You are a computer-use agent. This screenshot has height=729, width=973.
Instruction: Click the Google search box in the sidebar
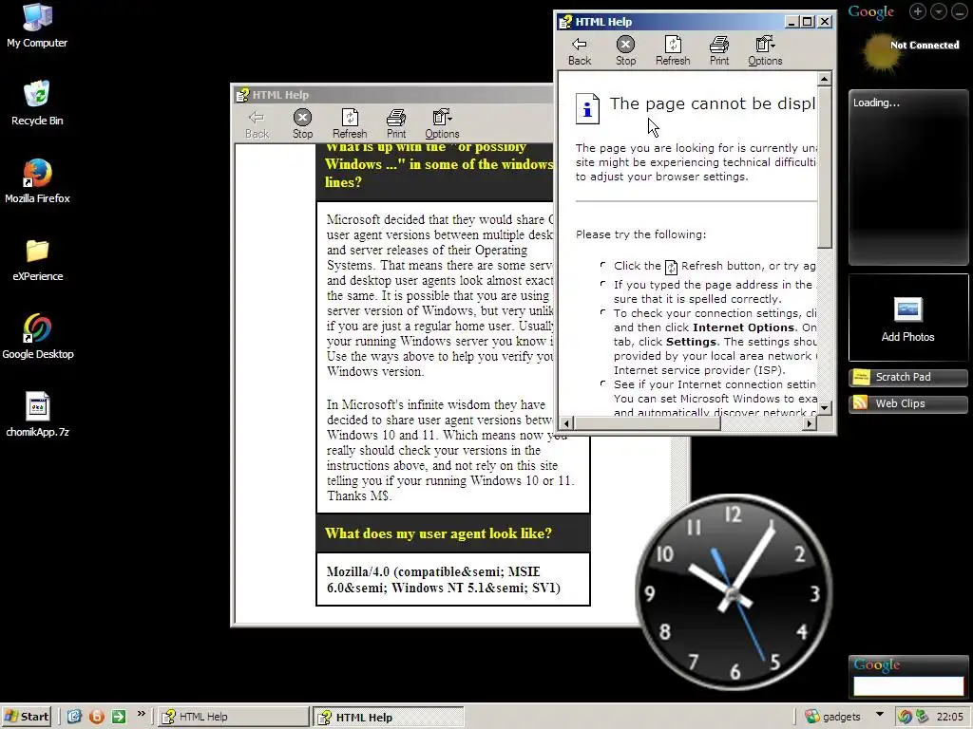click(908, 685)
